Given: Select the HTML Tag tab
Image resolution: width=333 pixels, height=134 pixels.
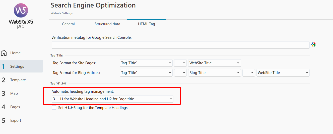Looking at the screenshot, I should 147,24.
